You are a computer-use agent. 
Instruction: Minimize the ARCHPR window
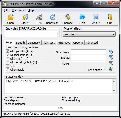(97, 3)
